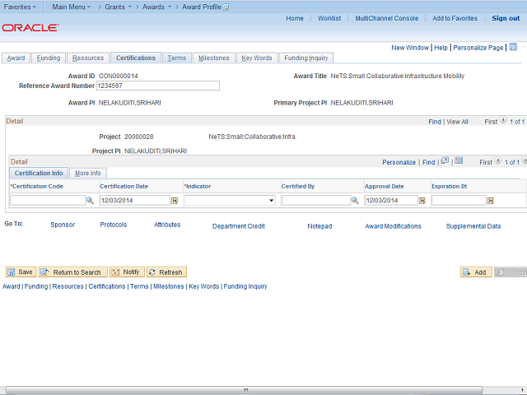Expand the Indicator dropdown
Viewport: 527px width, 395px height.
271,201
